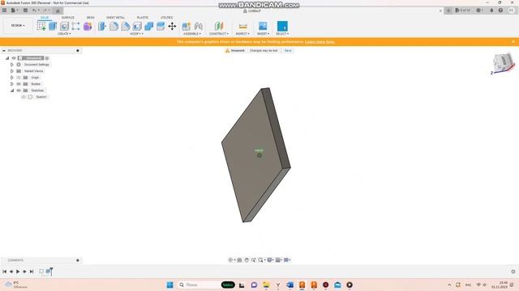Click the Look At icon in navigation bar

[x=239, y=260]
